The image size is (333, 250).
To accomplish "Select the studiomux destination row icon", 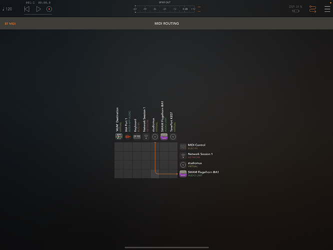I will pos(183,164).
